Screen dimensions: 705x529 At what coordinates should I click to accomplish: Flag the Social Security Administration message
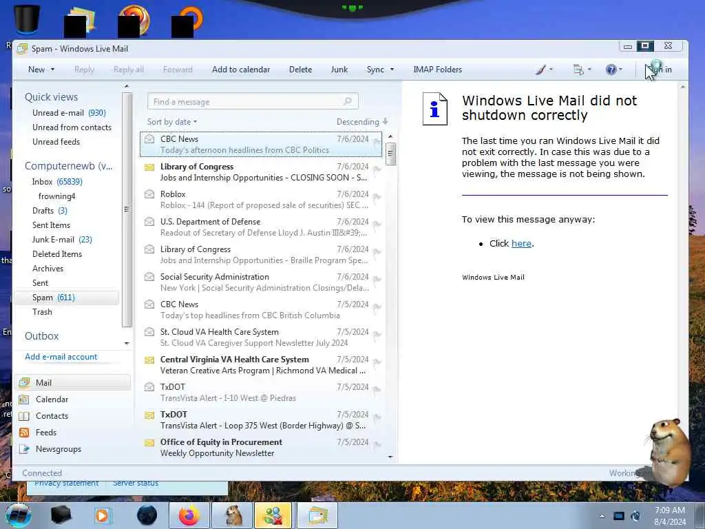pos(377,280)
